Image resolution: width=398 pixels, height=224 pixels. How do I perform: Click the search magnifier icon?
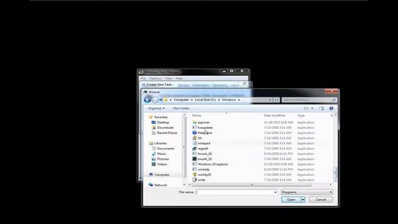(334, 100)
